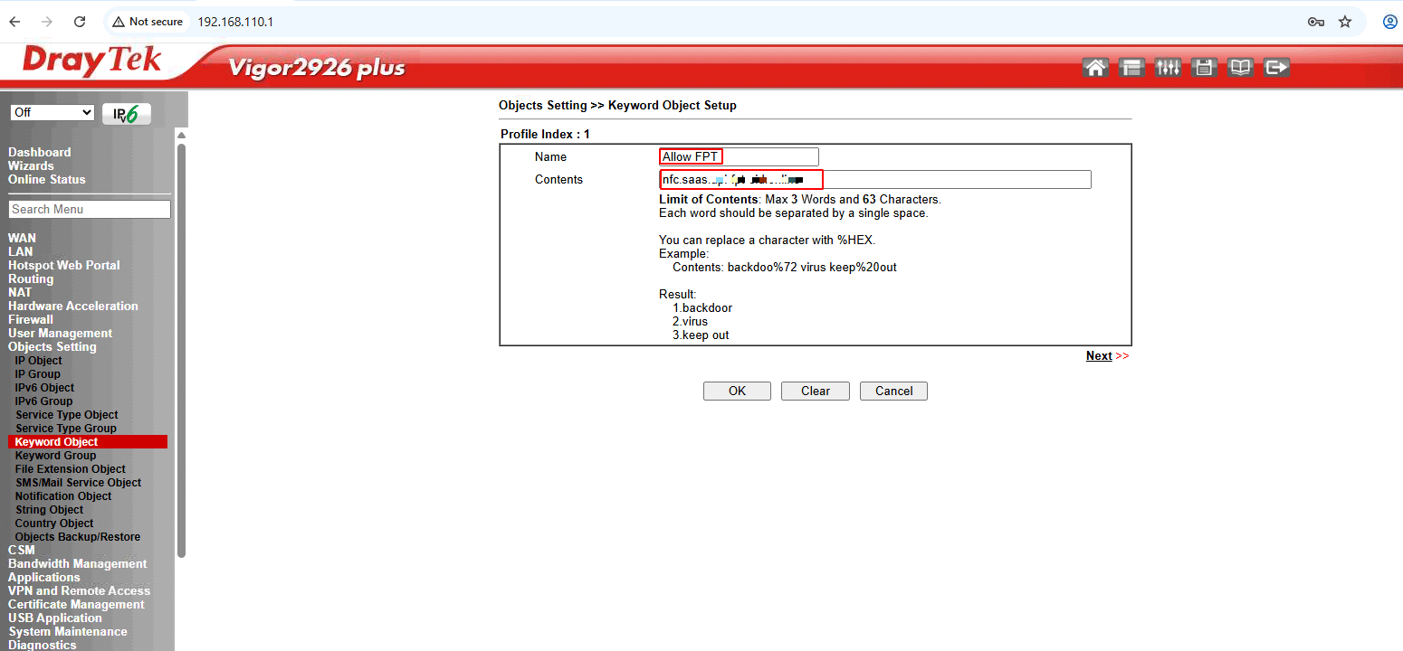Click the sidebar vertical scrollbar
Image resolution: width=1403 pixels, height=651 pixels.
coord(181,350)
